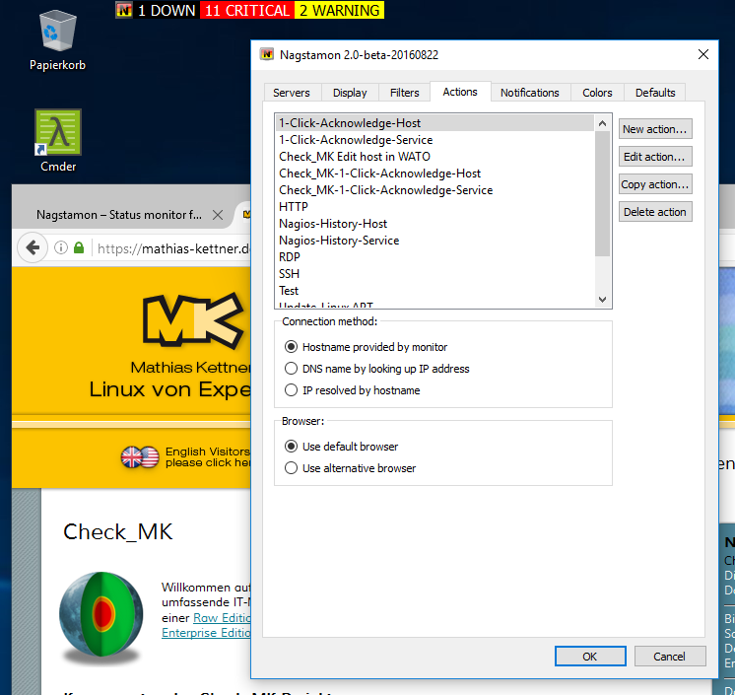Launch the Cmder desktop shortcut
This screenshot has height=695, width=735.
point(58,141)
